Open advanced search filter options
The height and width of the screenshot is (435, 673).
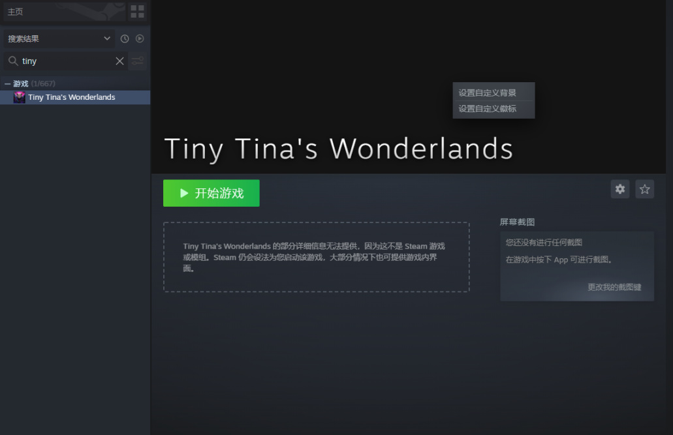coord(137,61)
